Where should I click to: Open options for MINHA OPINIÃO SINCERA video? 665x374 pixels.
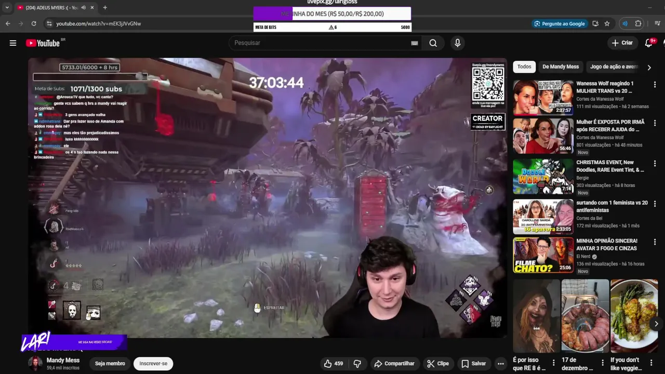(x=655, y=242)
